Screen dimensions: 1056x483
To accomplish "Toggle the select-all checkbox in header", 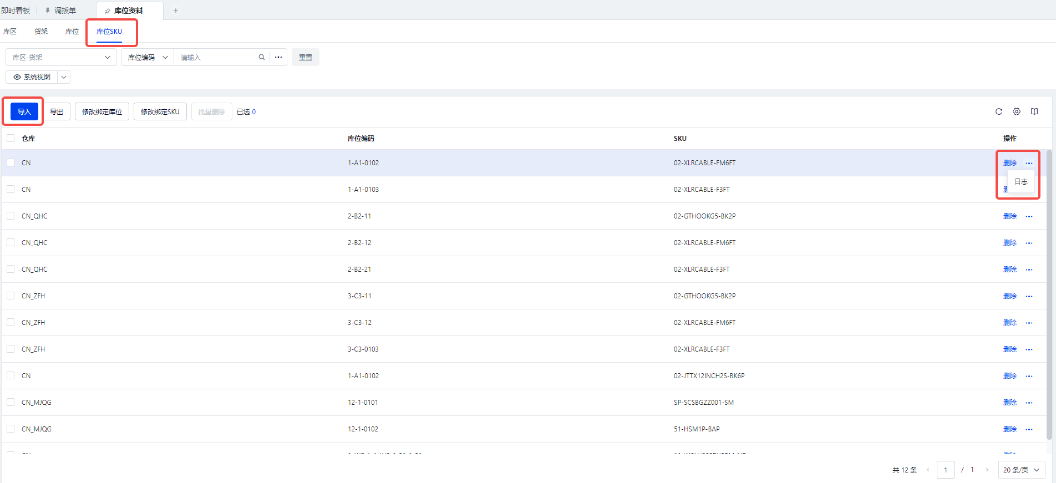I will (x=11, y=138).
